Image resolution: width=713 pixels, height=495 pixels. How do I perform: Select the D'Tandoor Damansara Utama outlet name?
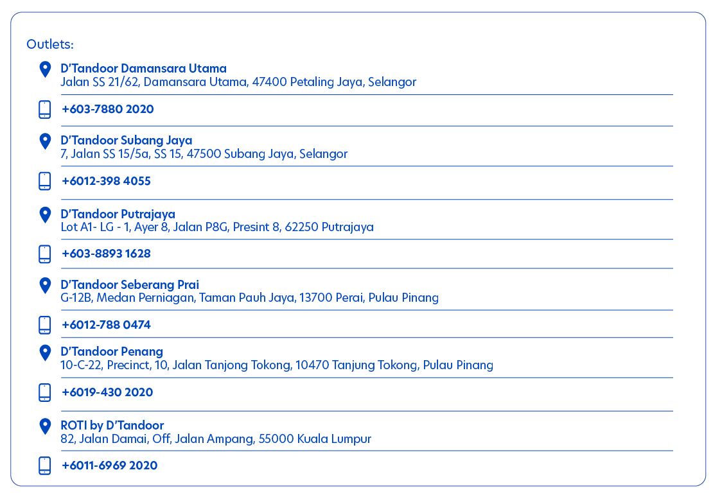pos(144,68)
